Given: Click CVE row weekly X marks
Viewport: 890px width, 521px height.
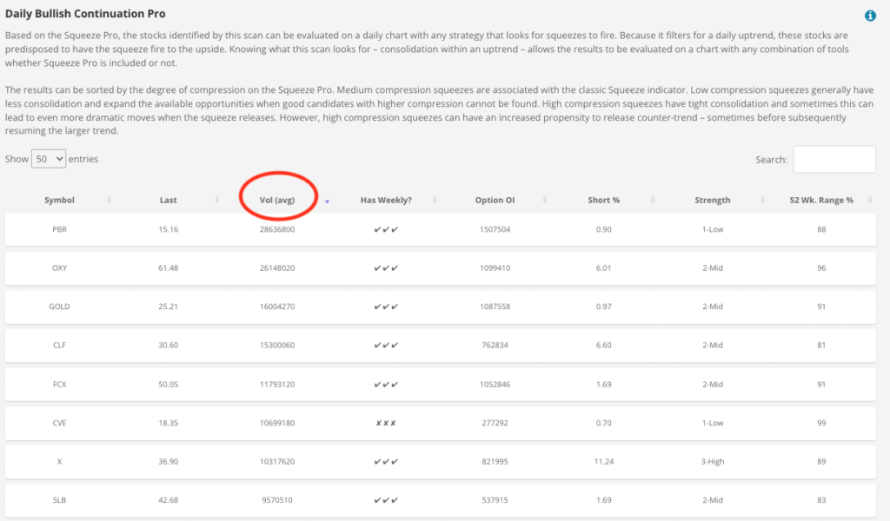Looking at the screenshot, I should pyautogui.click(x=386, y=423).
